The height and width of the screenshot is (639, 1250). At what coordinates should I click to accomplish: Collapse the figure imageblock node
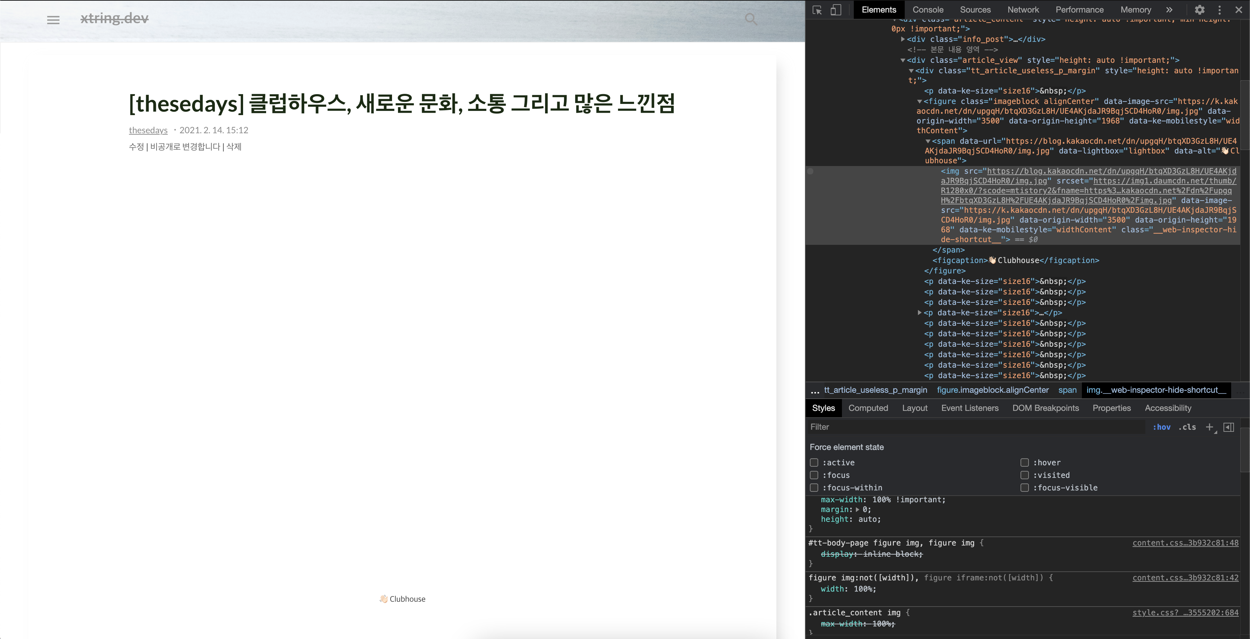click(919, 102)
